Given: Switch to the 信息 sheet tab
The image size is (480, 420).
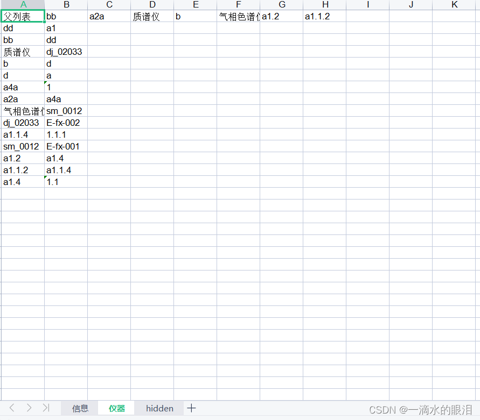Looking at the screenshot, I should 80,409.
